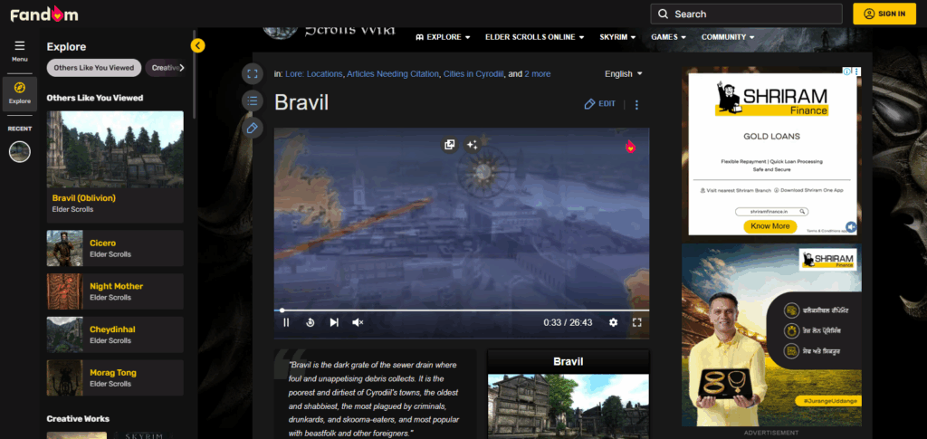The width and height of the screenshot is (927, 439).
Task: Click the Bravil infobox image
Action: pyautogui.click(x=569, y=406)
